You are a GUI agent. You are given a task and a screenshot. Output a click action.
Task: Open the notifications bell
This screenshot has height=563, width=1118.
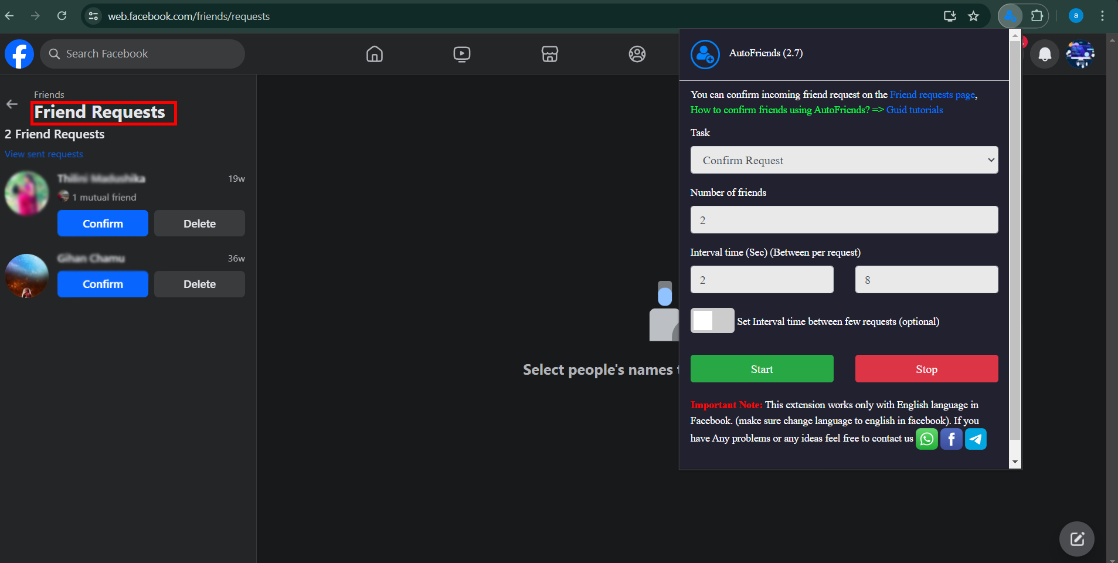pos(1044,54)
